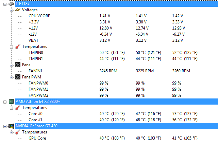Collapse the Voltages section
The width and height of the screenshot is (218, 146).
tap(12, 10)
